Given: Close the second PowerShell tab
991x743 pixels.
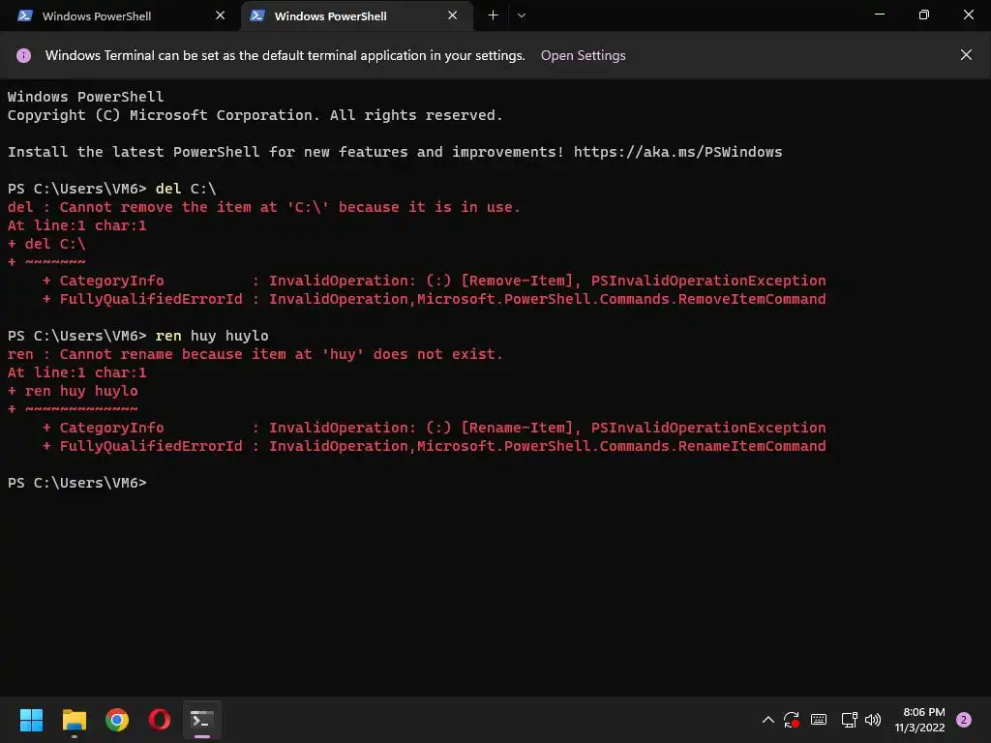Looking at the screenshot, I should pyautogui.click(x=453, y=15).
